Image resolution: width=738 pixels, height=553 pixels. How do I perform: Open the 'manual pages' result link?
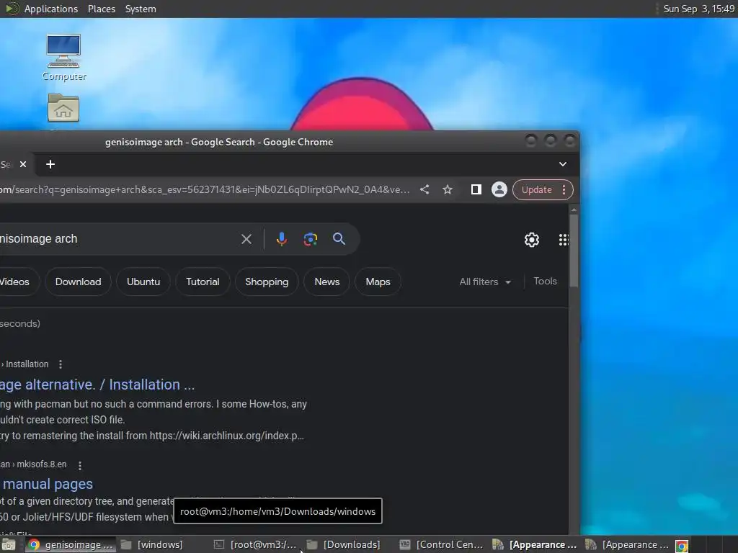47,484
